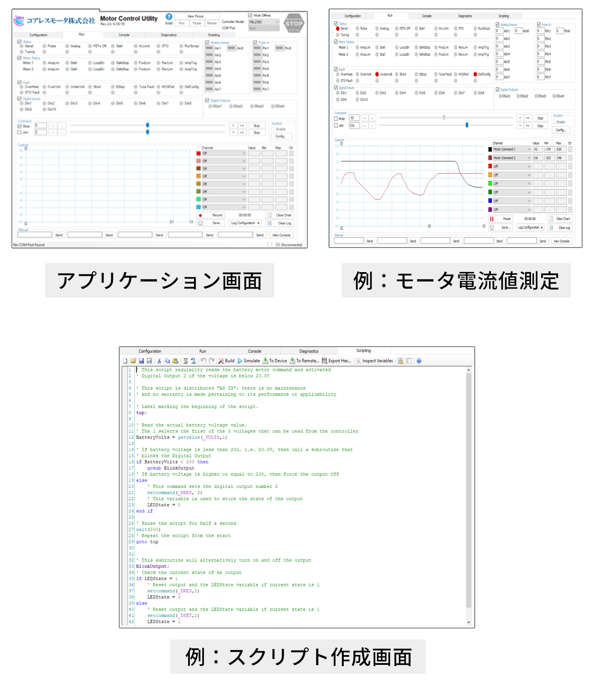
Task: Click the Save floppy icon in the Scripting toolbar
Action: point(141,361)
